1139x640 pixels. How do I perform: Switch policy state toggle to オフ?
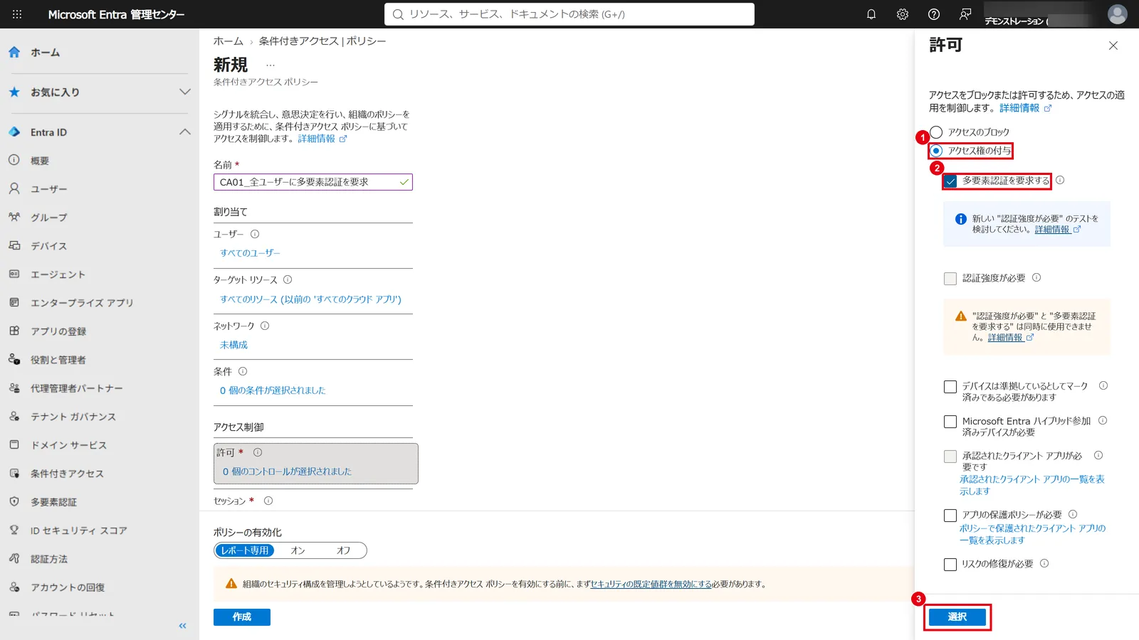343,550
